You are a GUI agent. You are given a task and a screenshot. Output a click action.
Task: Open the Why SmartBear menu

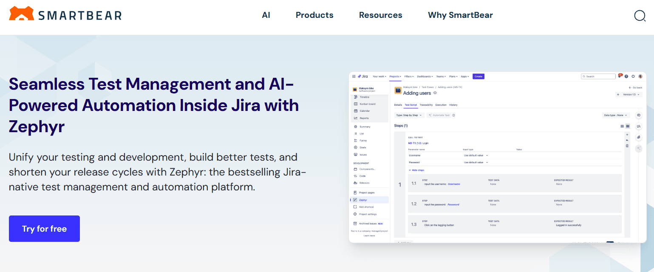point(460,15)
